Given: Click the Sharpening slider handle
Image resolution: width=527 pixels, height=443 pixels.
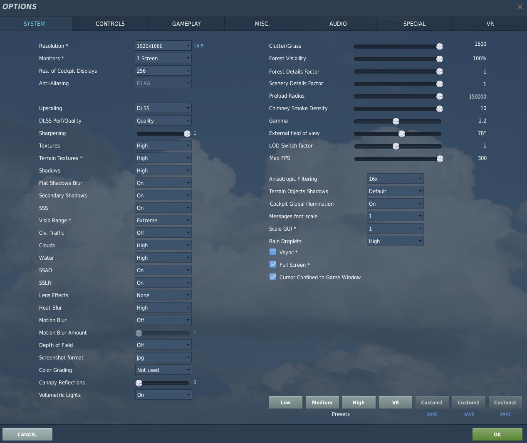Looking at the screenshot, I should click(x=187, y=133).
